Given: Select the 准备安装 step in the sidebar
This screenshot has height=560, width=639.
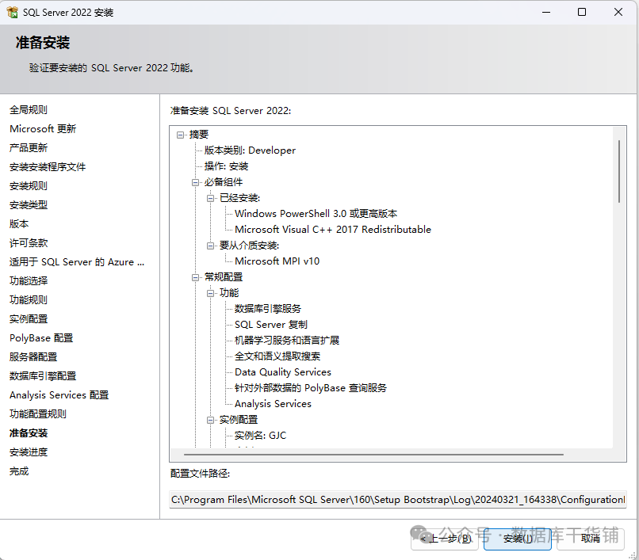Looking at the screenshot, I should tap(28, 433).
